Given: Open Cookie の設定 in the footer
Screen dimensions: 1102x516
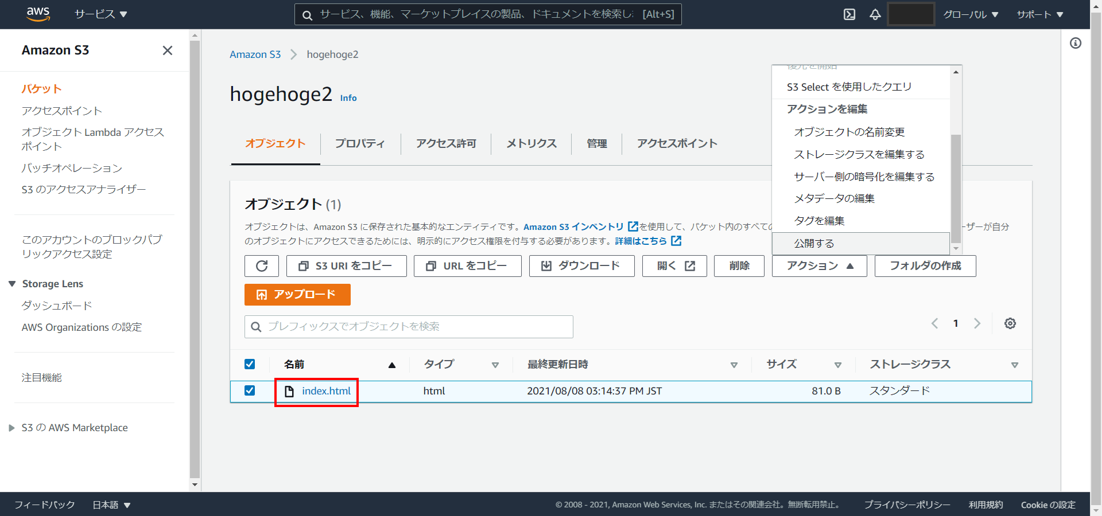Looking at the screenshot, I should (1048, 505).
